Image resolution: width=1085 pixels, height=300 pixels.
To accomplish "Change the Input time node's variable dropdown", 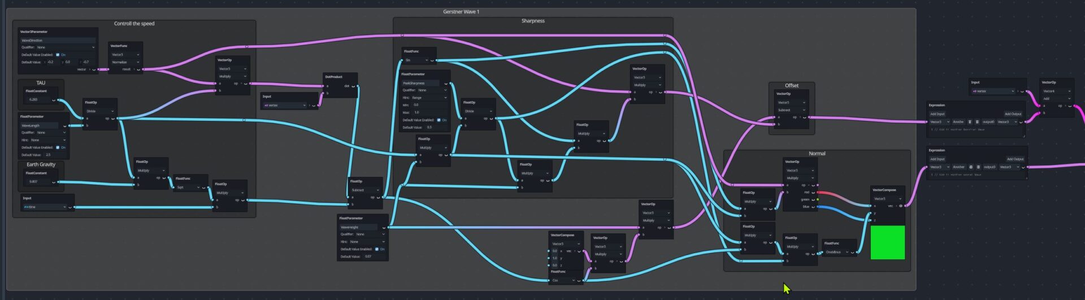I will [45, 207].
